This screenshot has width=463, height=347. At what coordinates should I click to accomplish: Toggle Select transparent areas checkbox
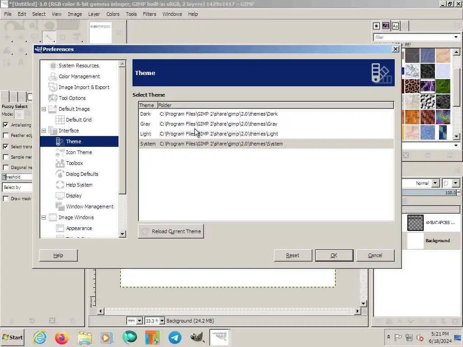5,146
